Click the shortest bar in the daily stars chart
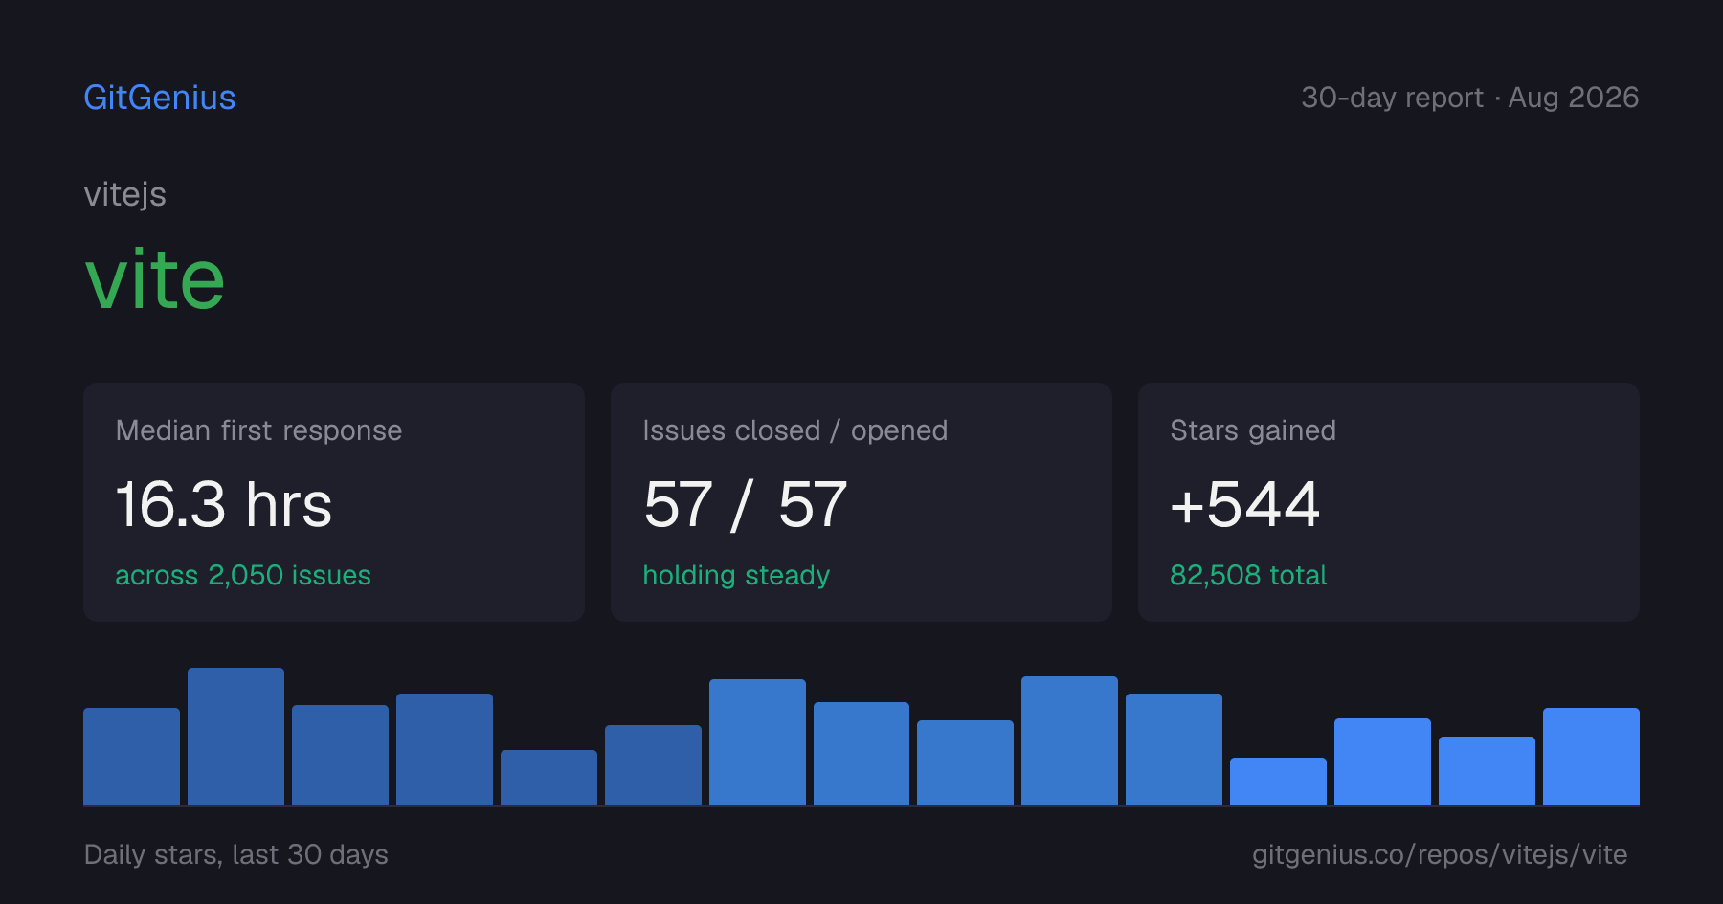Screen dimensions: 1723x904 point(1278,782)
